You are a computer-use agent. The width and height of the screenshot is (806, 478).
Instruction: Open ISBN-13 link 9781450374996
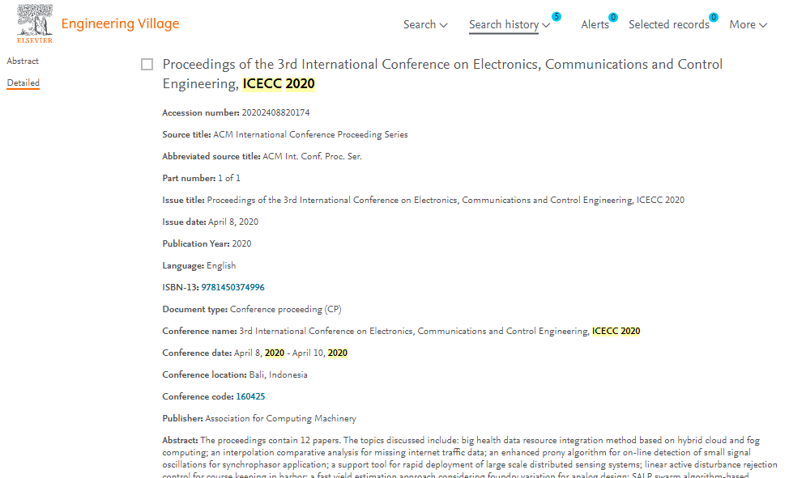coord(232,287)
